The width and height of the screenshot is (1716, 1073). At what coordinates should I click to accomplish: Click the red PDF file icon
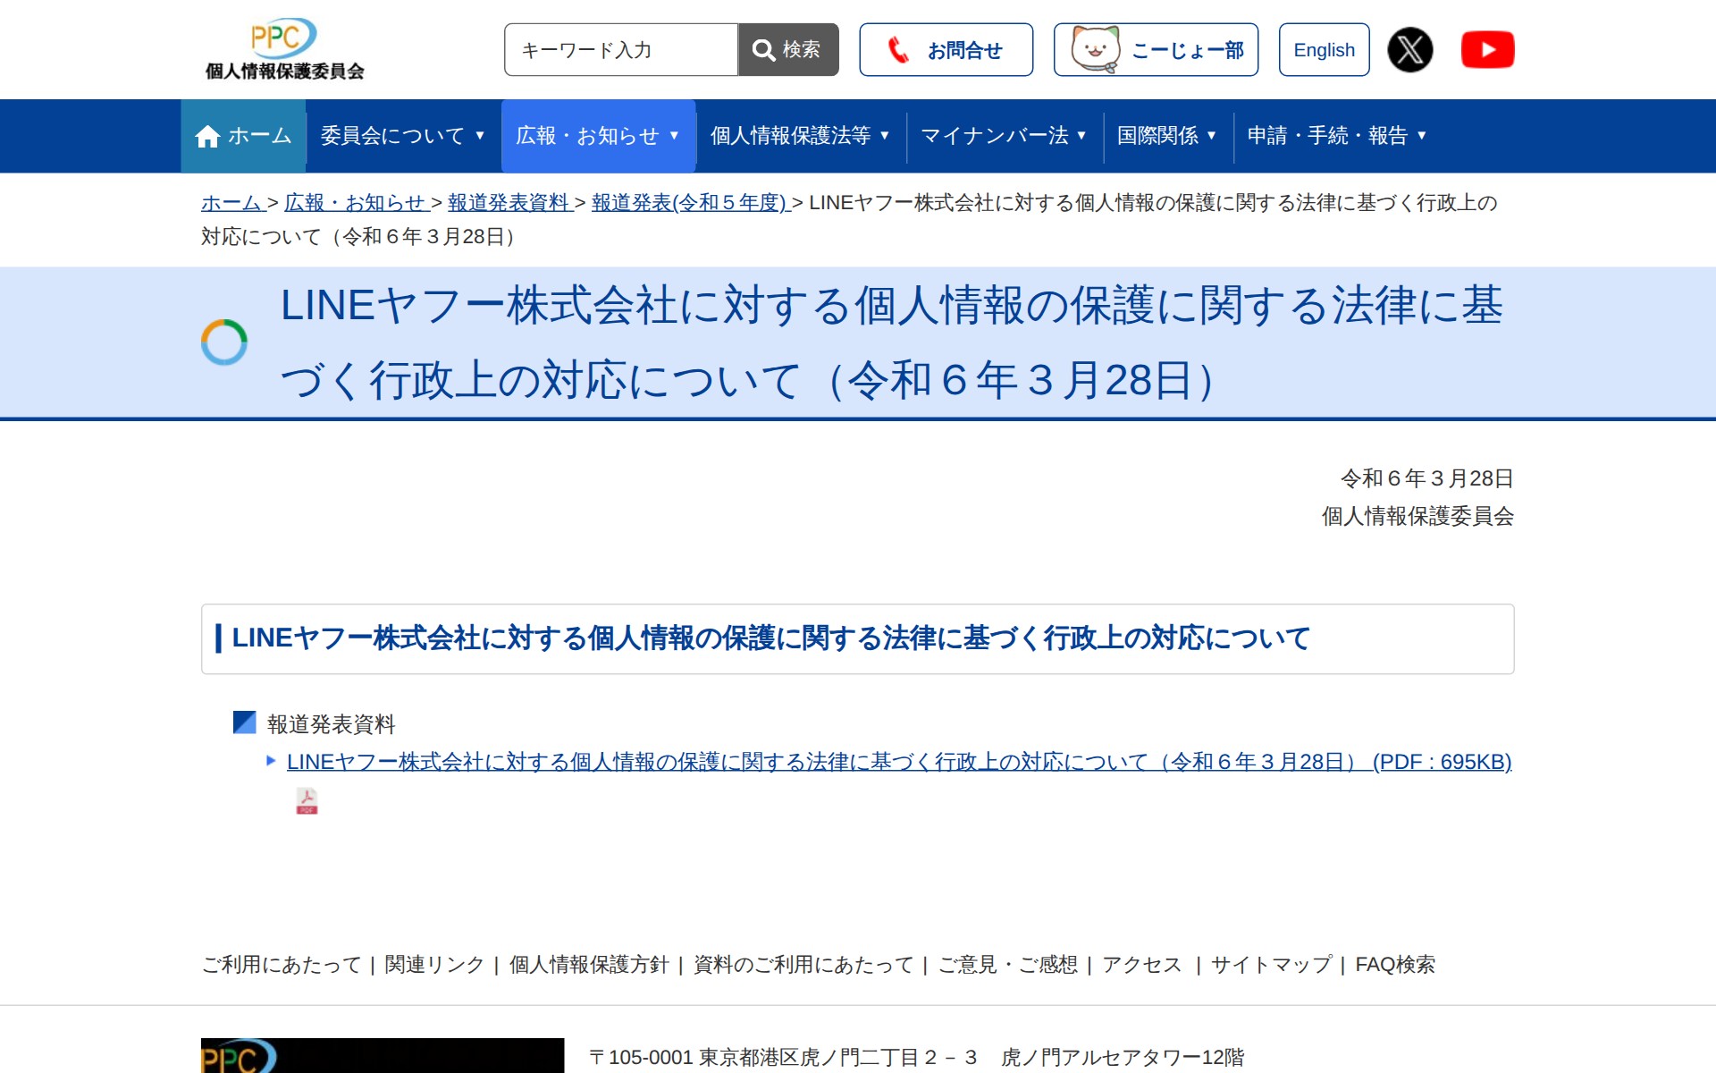tap(307, 801)
